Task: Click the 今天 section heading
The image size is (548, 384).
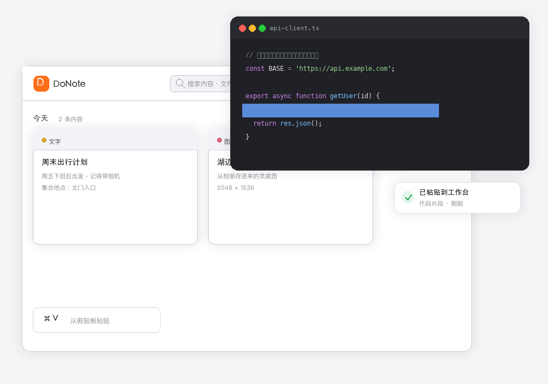Action: (x=41, y=118)
